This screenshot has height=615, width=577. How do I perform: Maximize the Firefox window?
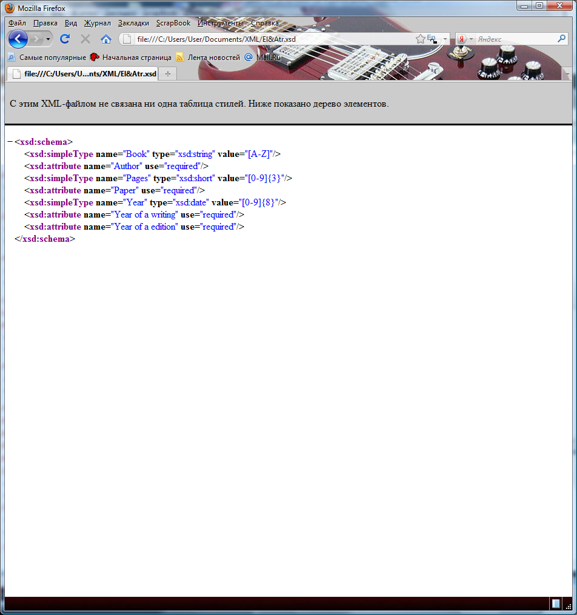point(539,6)
